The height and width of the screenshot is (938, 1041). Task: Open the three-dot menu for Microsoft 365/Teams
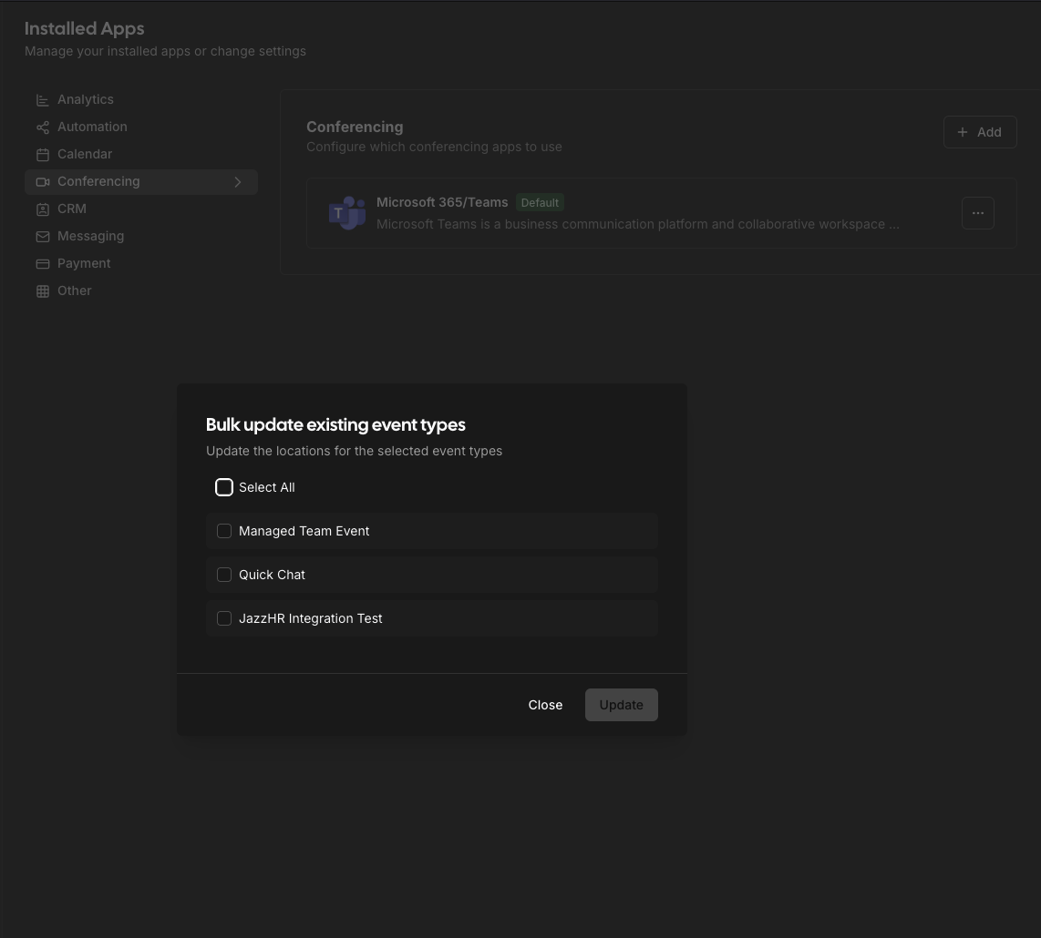click(x=977, y=213)
